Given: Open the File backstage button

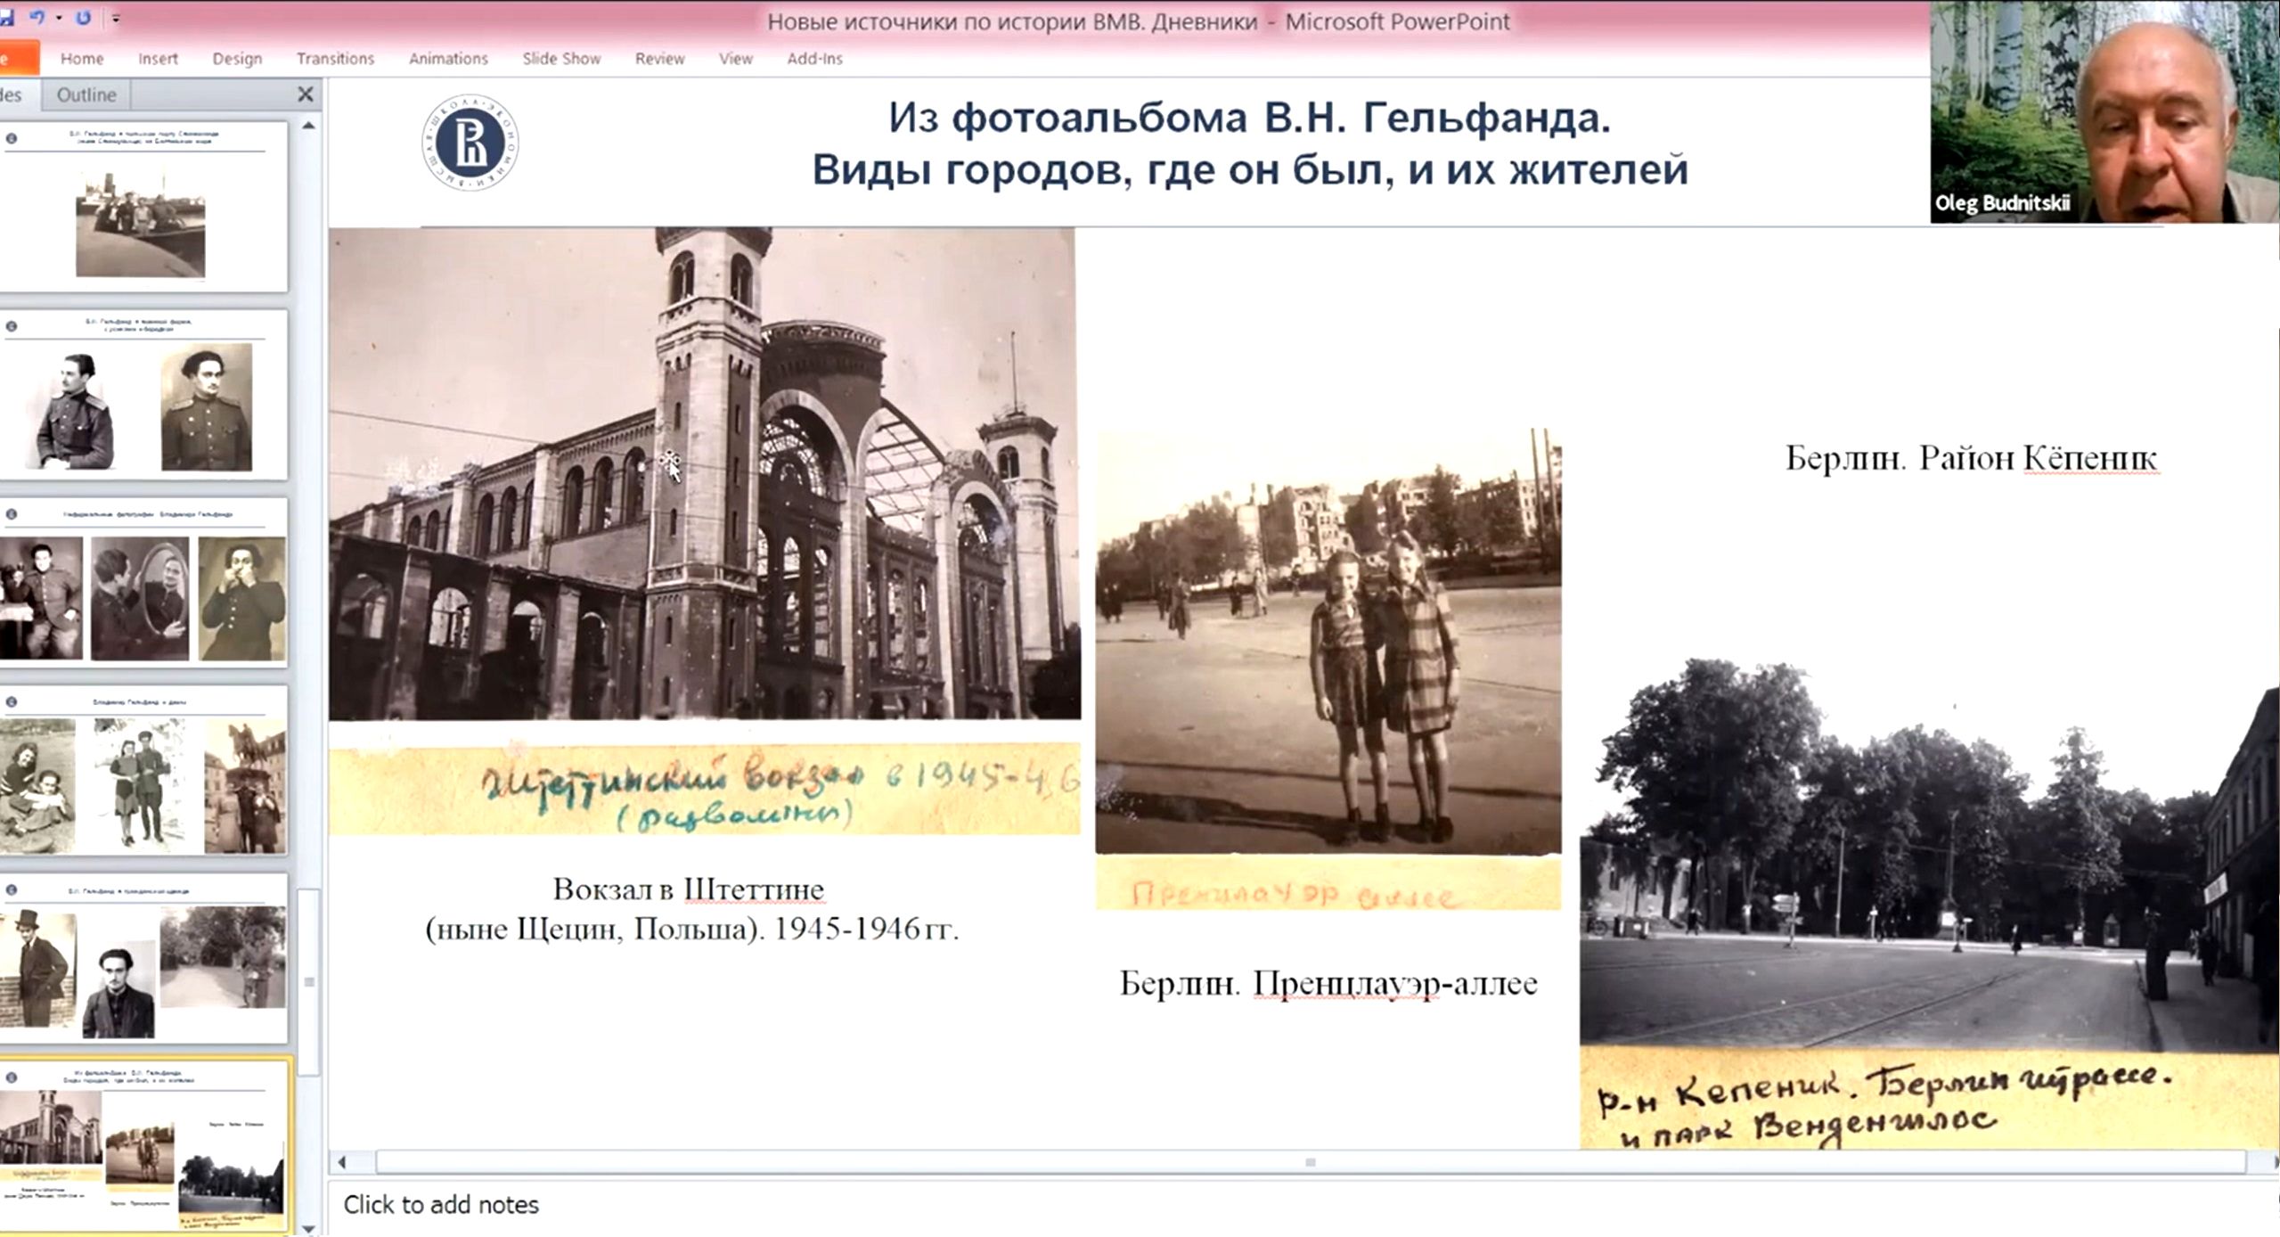Looking at the screenshot, I should pyautogui.click(x=16, y=59).
